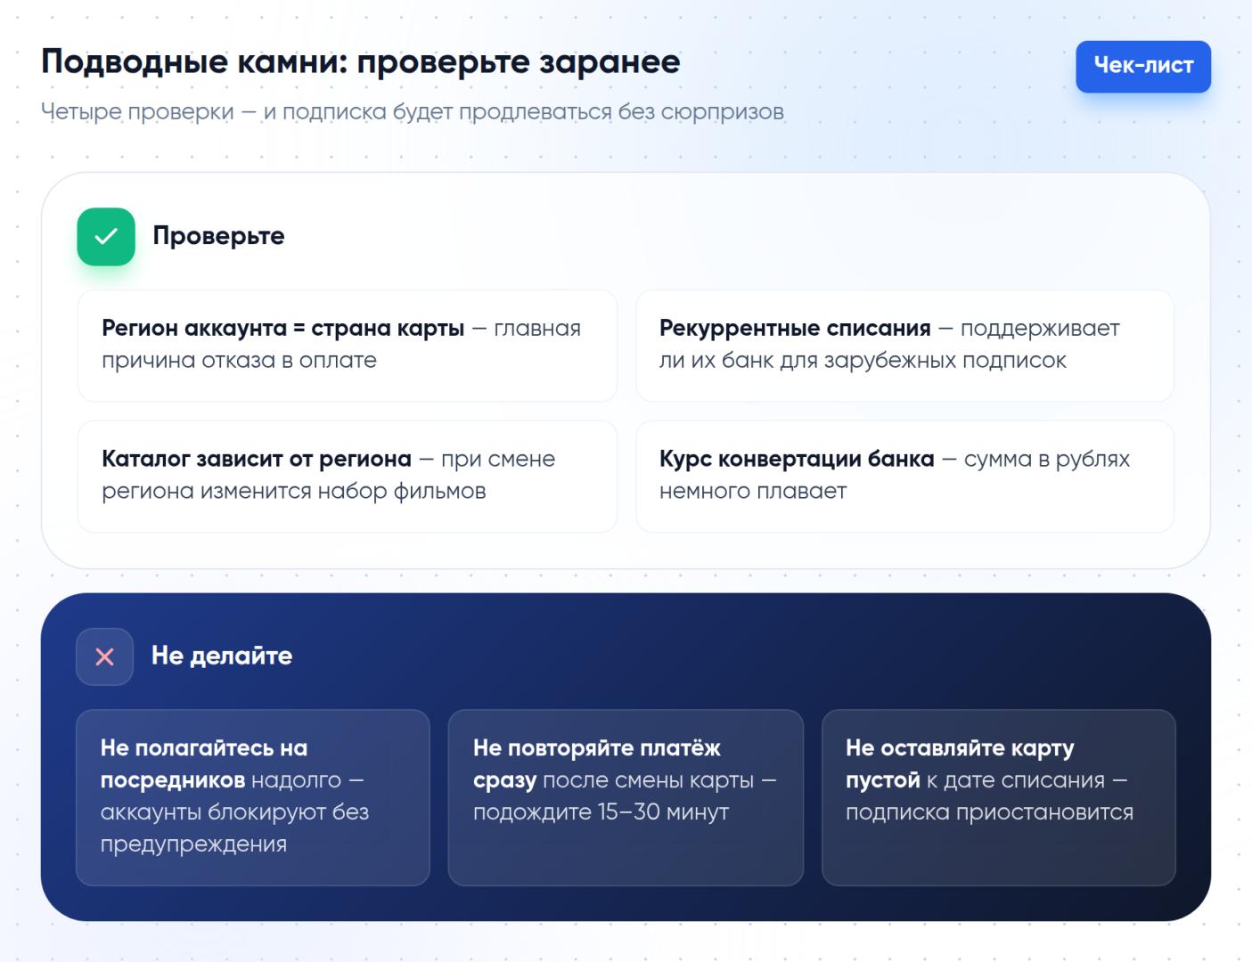Click the text региона изменится набор фильмов
This screenshot has width=1252, height=962.
[294, 492]
